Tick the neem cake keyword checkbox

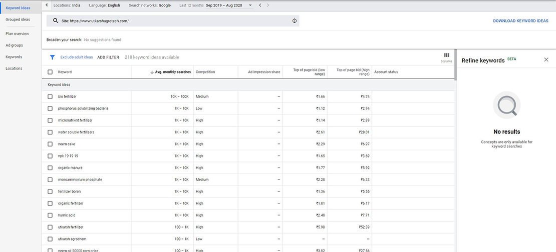tap(50, 144)
